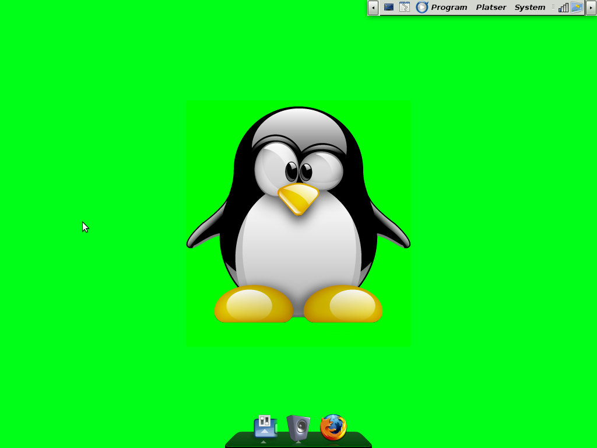Launch Firefox from the dock
The image size is (597, 448).
[x=333, y=428]
